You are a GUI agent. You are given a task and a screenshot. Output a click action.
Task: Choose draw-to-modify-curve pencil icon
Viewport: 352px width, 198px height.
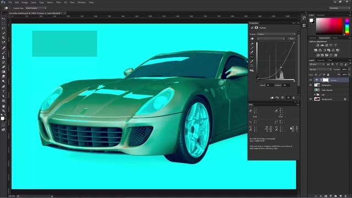252,61
